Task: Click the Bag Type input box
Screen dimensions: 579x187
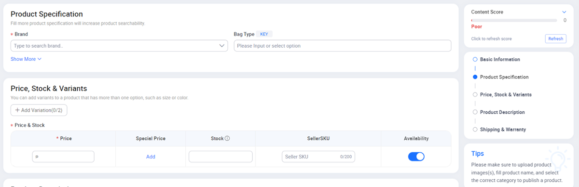Action: coord(343,46)
